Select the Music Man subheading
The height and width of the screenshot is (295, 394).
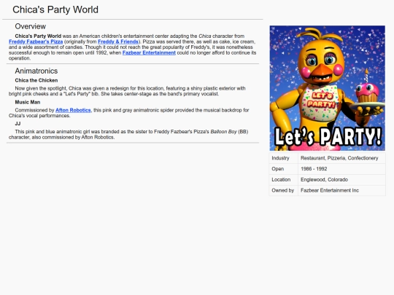(x=28, y=102)
